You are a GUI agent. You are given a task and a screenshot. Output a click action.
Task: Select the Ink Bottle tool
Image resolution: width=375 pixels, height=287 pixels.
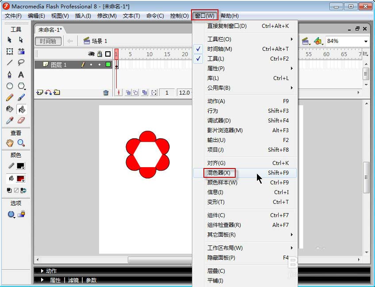point(10,109)
